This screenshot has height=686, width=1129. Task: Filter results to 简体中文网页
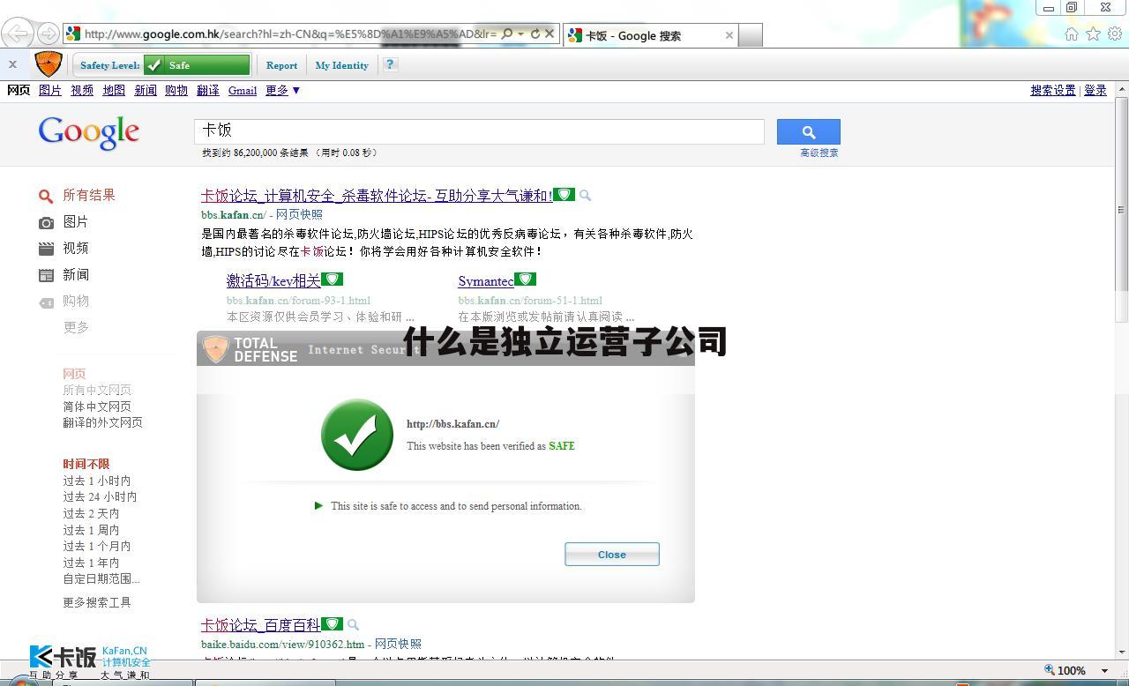point(97,406)
